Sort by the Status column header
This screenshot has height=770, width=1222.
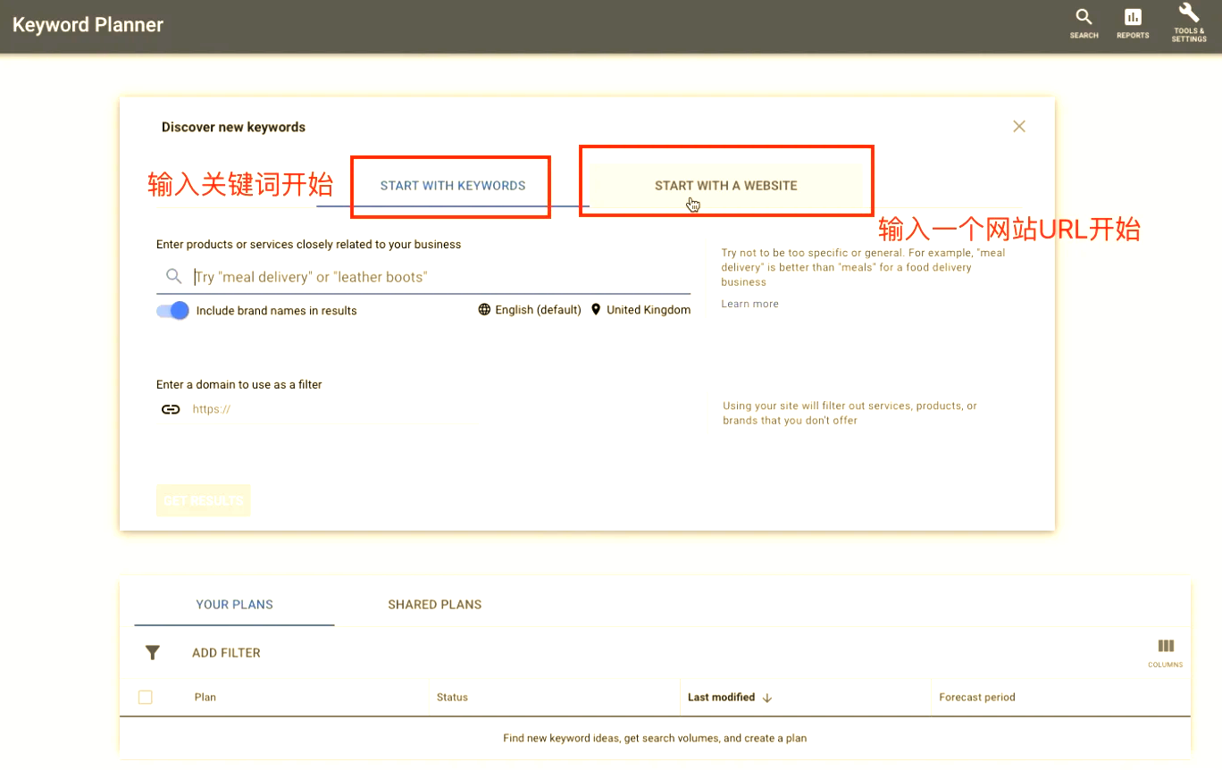[x=452, y=698]
